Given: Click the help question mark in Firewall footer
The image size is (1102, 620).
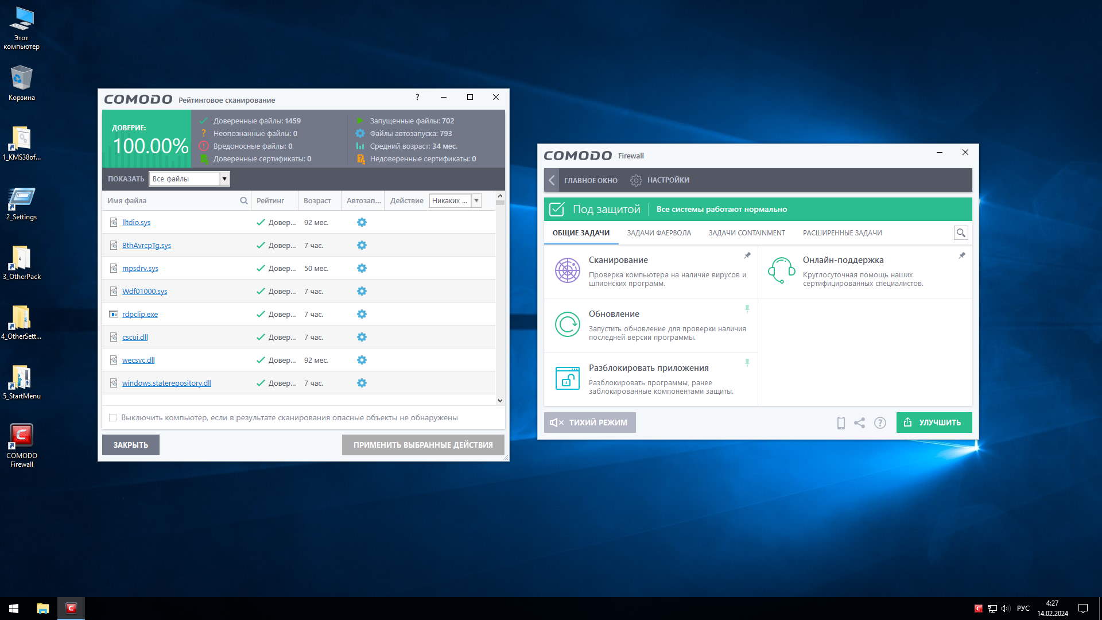Looking at the screenshot, I should click(x=879, y=423).
